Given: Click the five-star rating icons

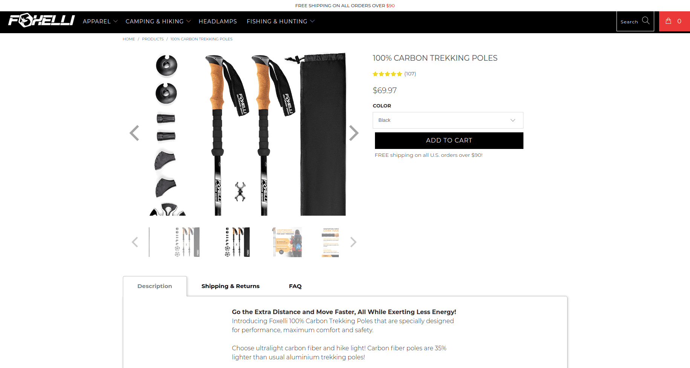Looking at the screenshot, I should tap(387, 74).
